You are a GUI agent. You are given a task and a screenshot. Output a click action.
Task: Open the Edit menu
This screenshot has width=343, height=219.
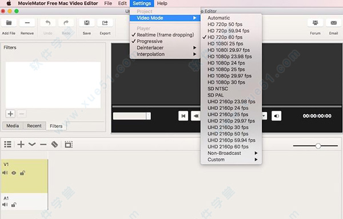point(122,3)
